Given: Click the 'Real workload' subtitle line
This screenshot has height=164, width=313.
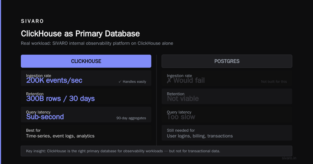Looking at the screenshot, I should [x=97, y=43].
